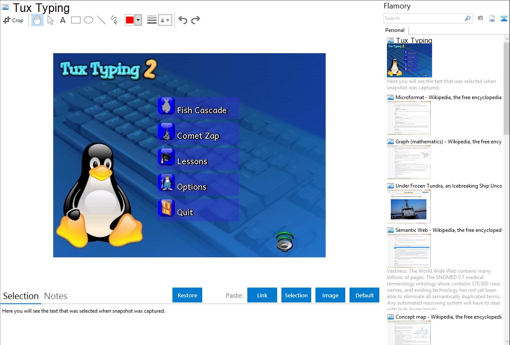
Task: Click the Paste Default button
Action: click(364, 295)
